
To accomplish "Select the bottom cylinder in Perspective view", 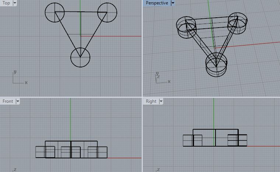I will pyautogui.click(x=216, y=65).
